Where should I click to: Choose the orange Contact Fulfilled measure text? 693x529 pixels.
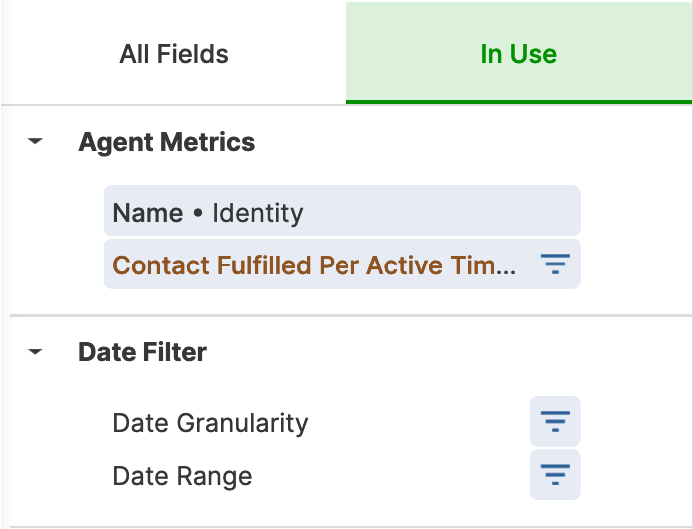315,265
